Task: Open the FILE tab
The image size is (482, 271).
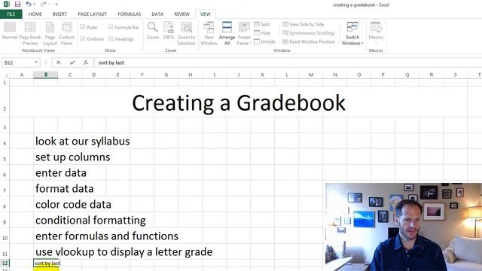Action: tap(11, 14)
